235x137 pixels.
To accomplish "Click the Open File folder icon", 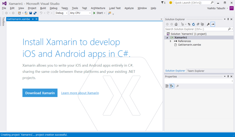I will [26, 13].
